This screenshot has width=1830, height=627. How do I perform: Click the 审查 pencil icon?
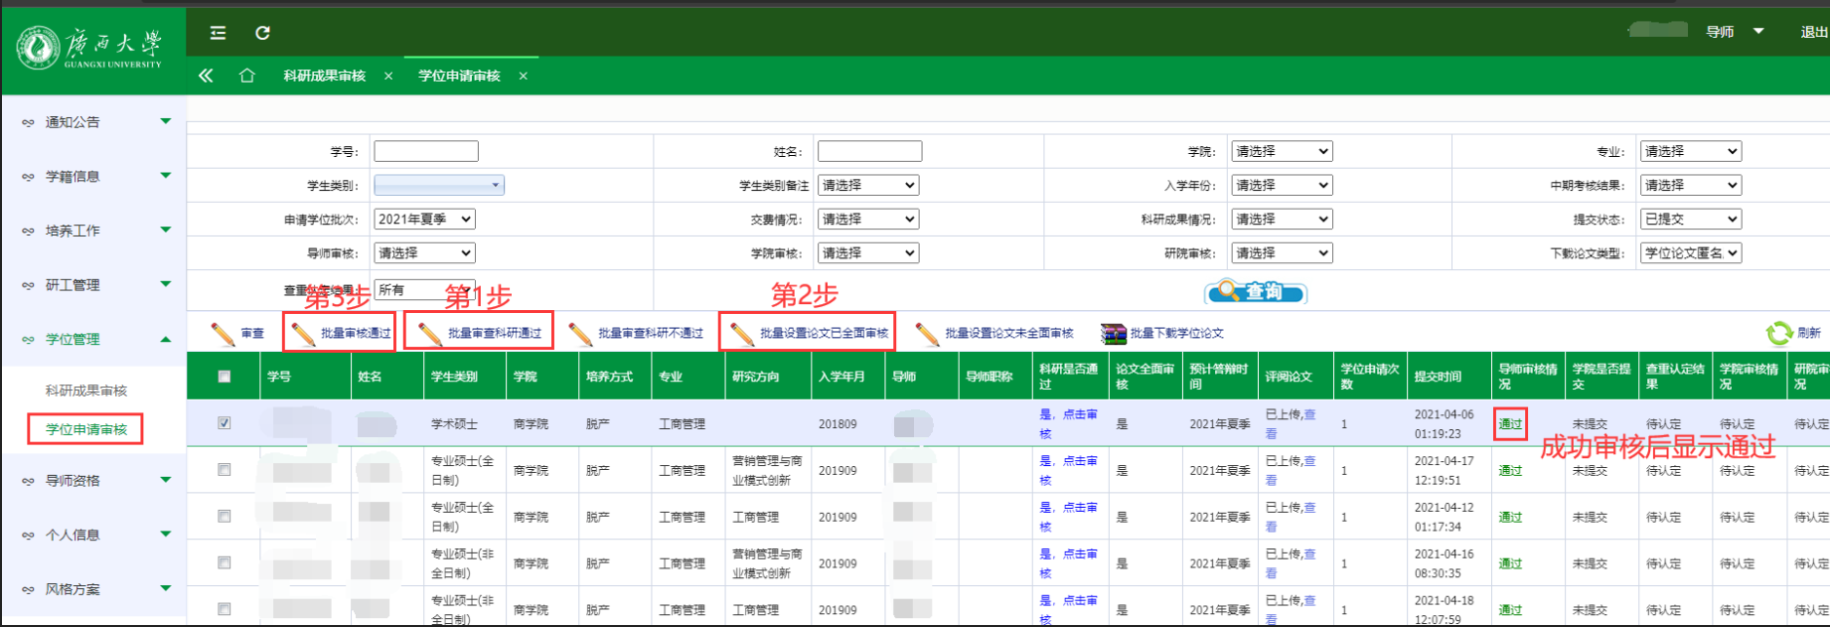point(224,334)
